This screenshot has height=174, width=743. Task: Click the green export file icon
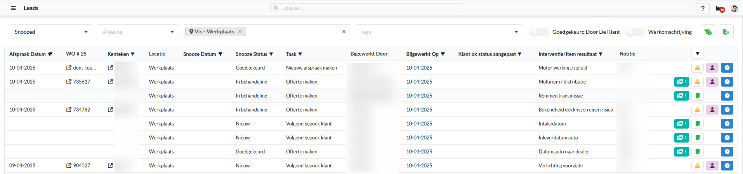tap(726, 32)
